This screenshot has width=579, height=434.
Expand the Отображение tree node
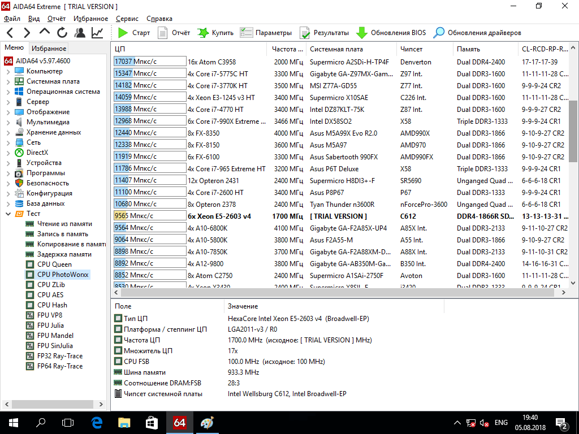(x=8, y=112)
